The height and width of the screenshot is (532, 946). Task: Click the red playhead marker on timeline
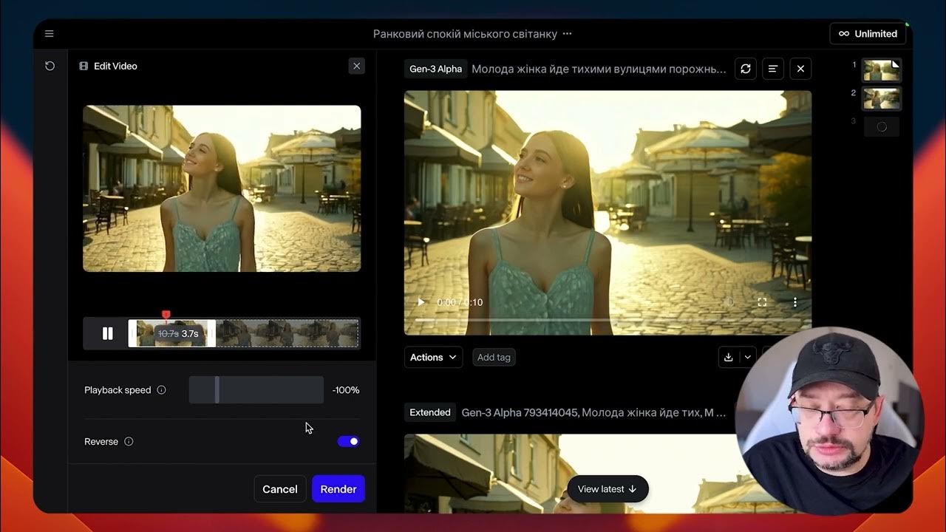[x=166, y=316]
